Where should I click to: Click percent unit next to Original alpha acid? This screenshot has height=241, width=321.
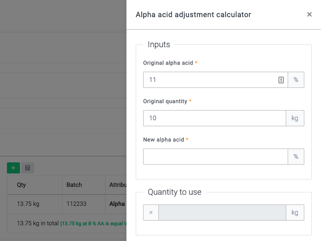(296, 80)
